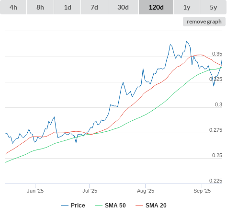
Task: Choose the 1d timeframe tab
Action: [68, 7]
